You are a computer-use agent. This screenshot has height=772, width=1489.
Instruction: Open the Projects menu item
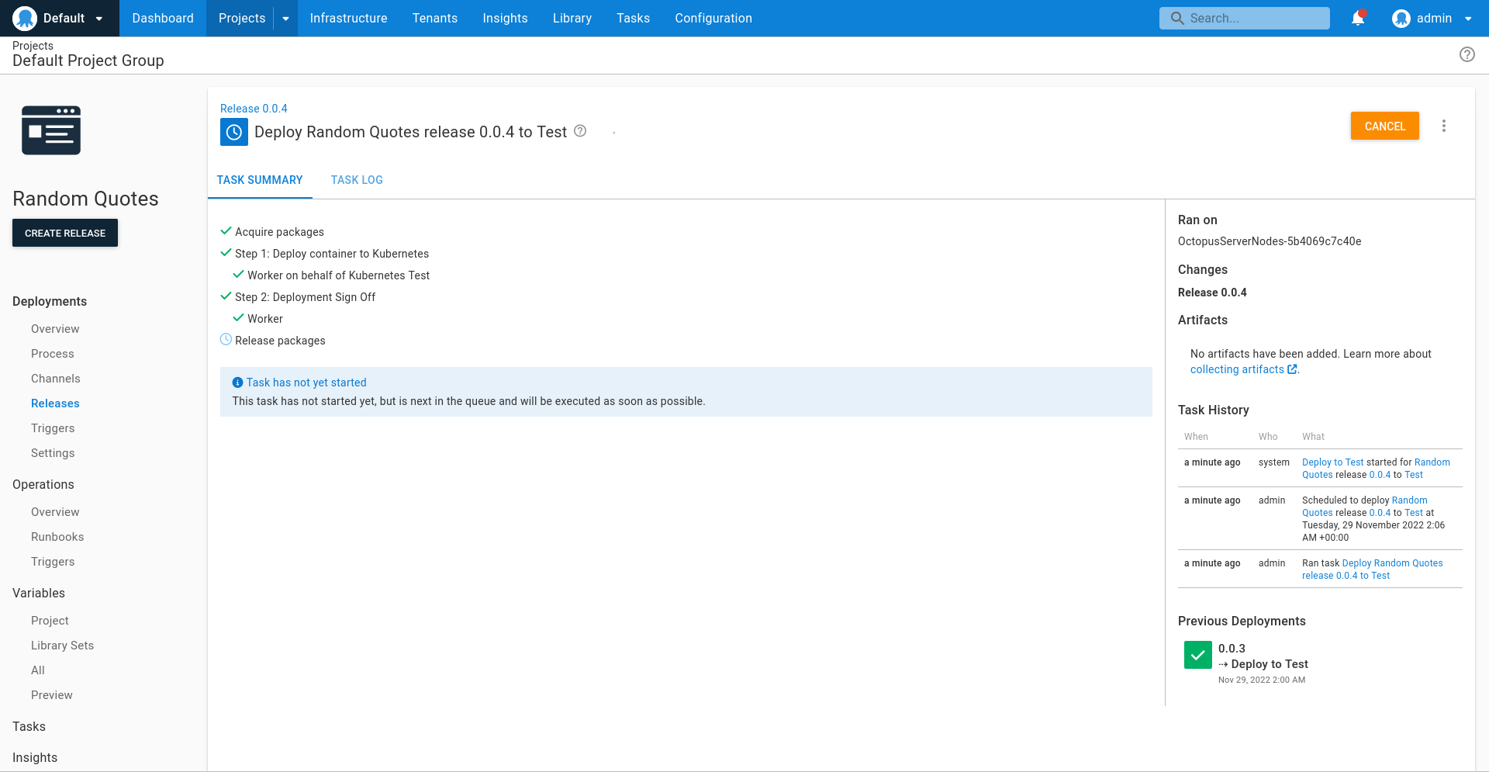[242, 18]
